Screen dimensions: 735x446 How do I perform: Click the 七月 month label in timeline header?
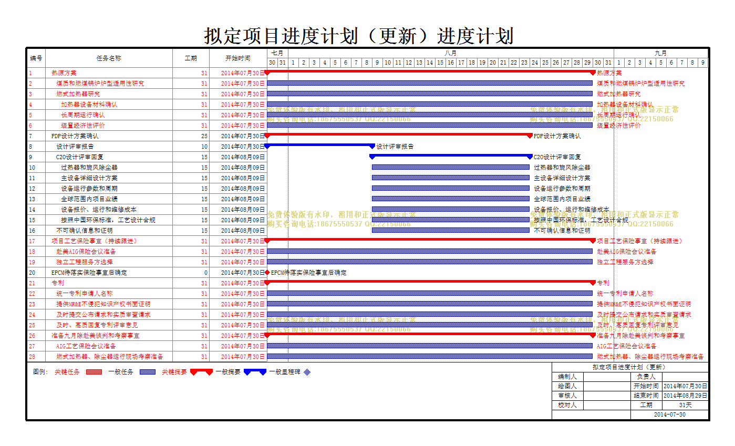pos(277,53)
